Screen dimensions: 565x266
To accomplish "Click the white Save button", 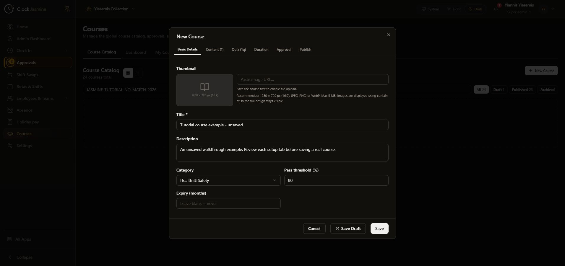I will click(x=379, y=229).
